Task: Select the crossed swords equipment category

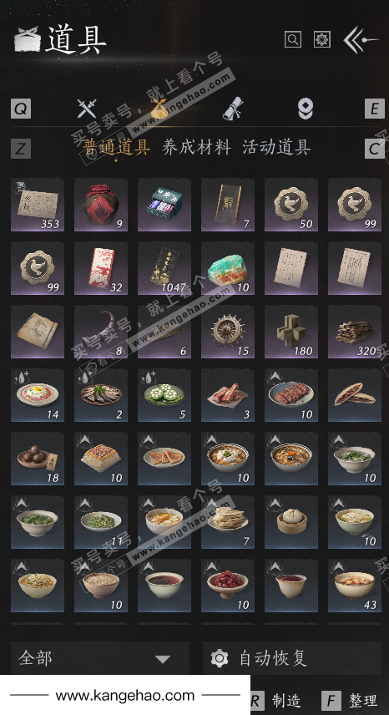Action: (86, 109)
